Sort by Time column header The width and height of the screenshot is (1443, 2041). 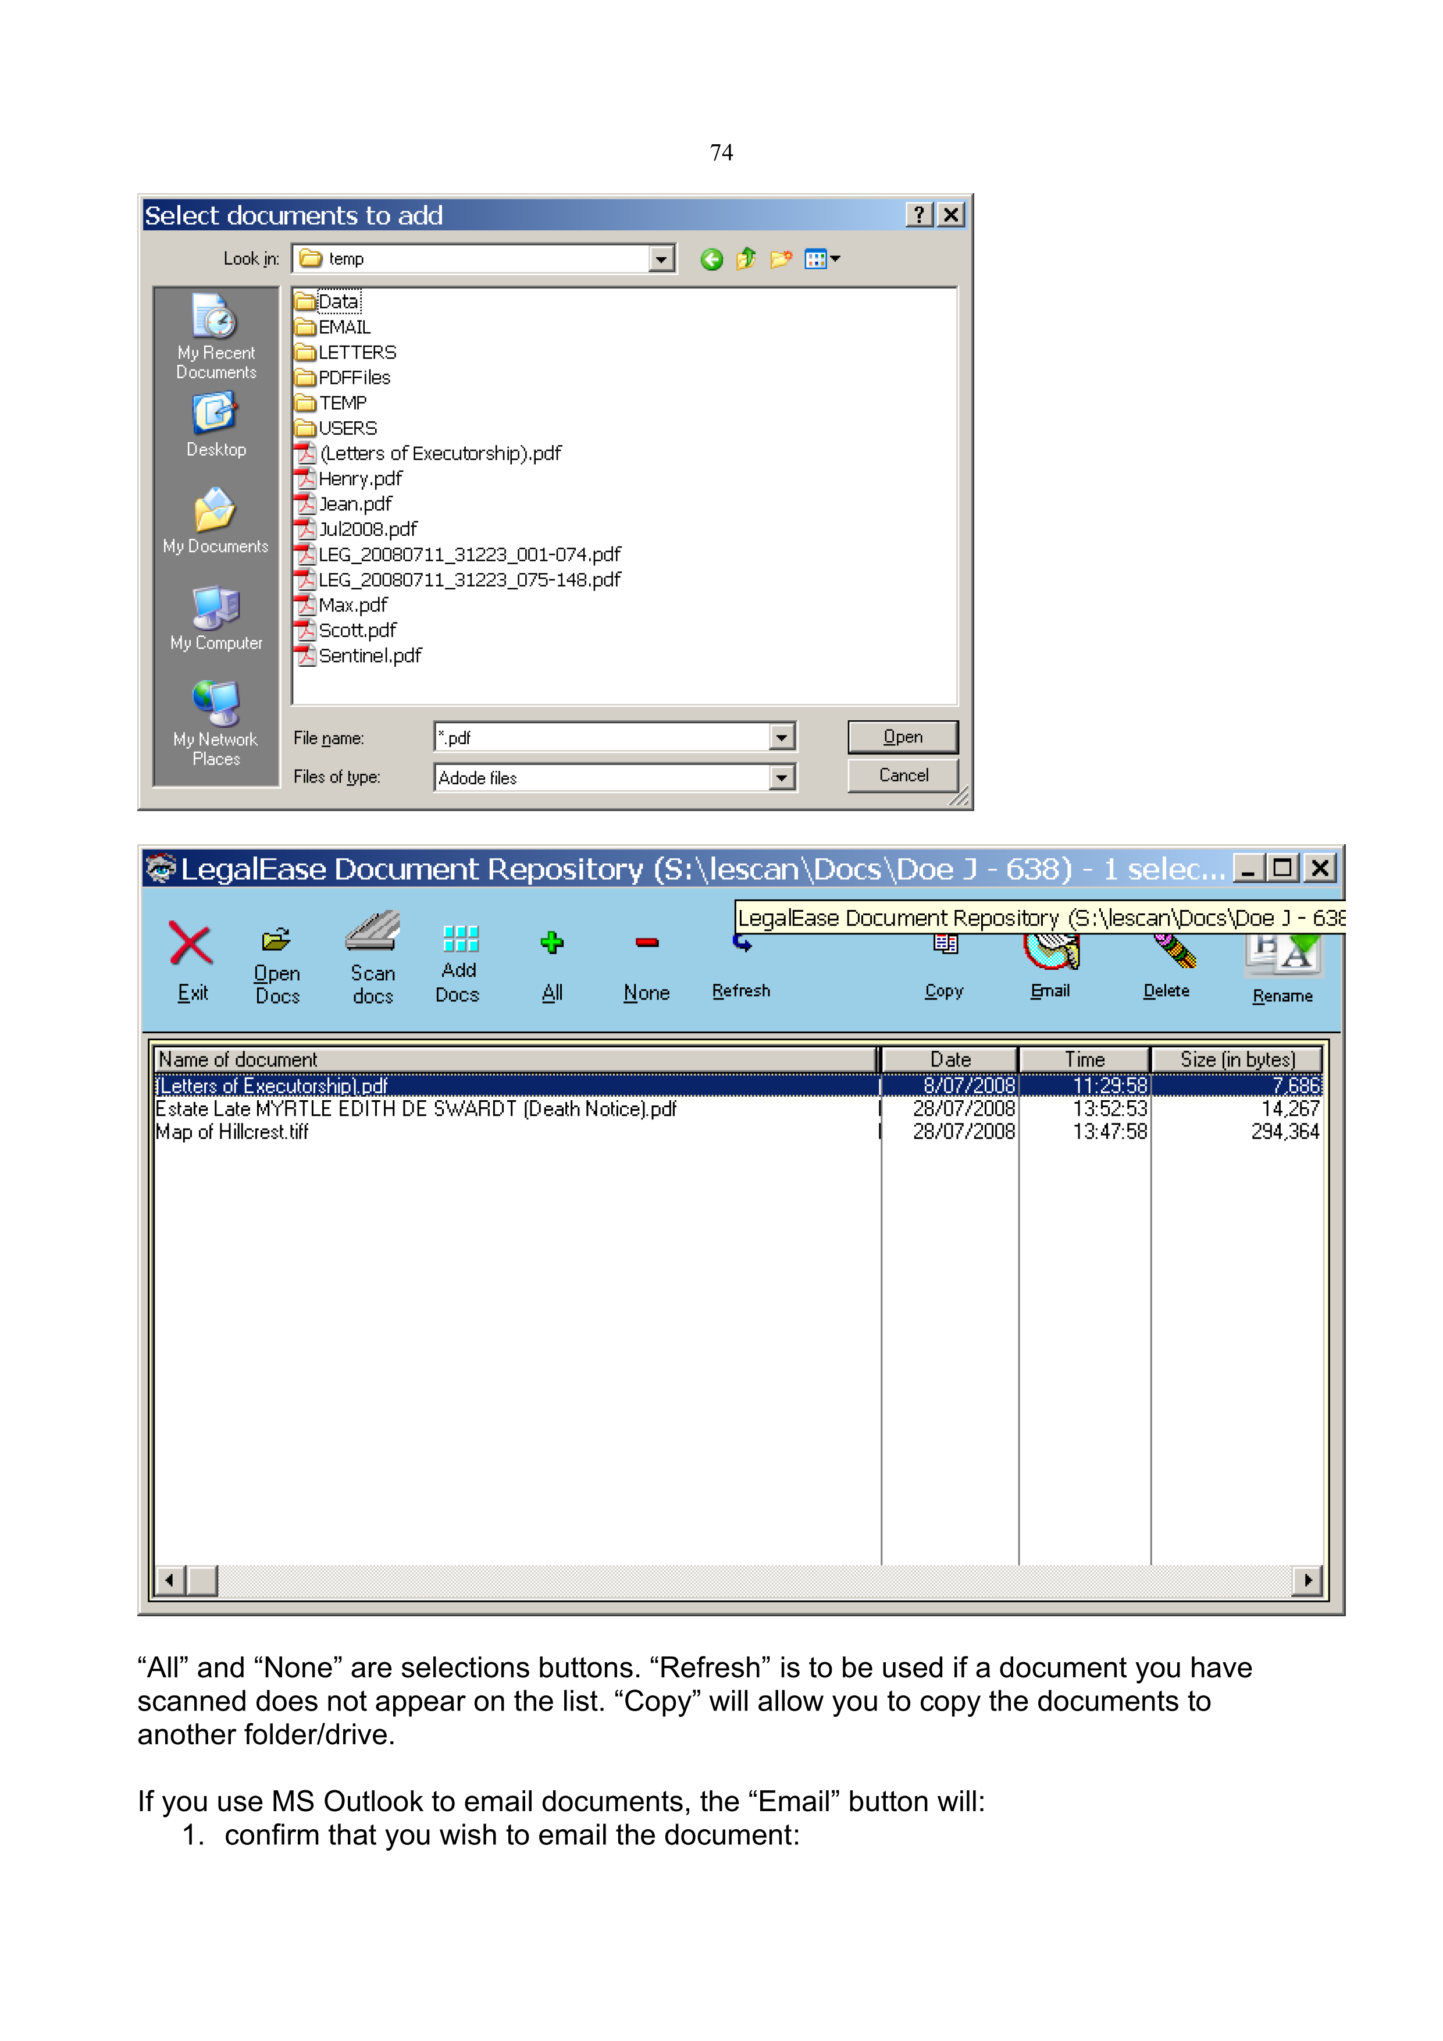pos(1085,1059)
